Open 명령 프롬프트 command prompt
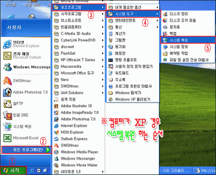 [133, 60]
